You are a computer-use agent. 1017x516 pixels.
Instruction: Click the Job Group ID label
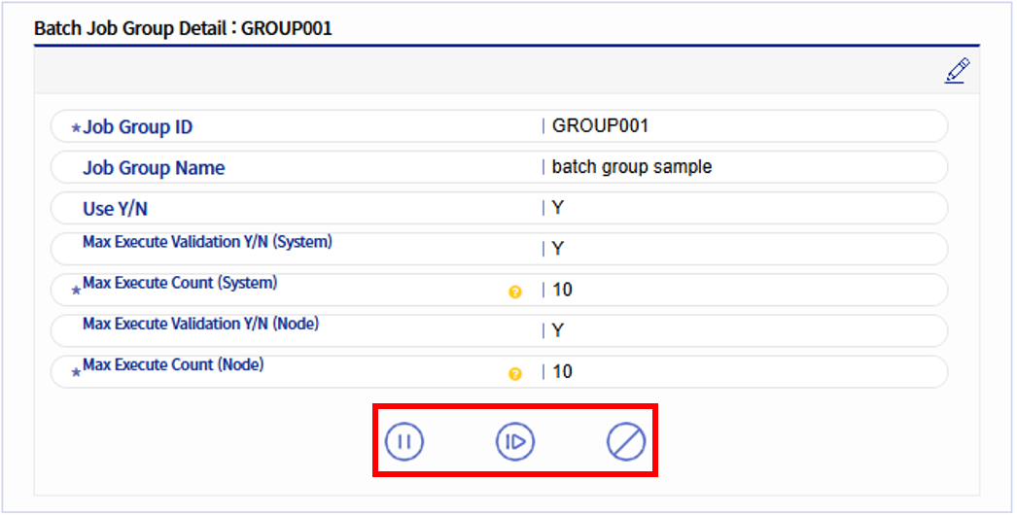137,127
